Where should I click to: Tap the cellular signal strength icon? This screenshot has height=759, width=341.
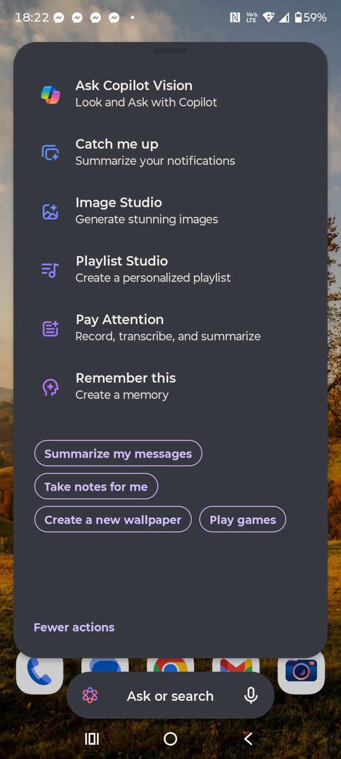[x=284, y=17]
